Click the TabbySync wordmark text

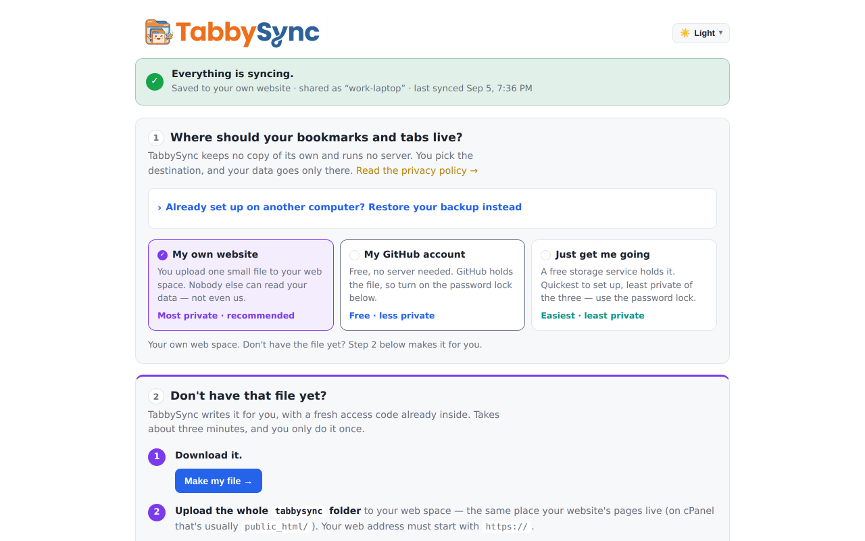[247, 33]
